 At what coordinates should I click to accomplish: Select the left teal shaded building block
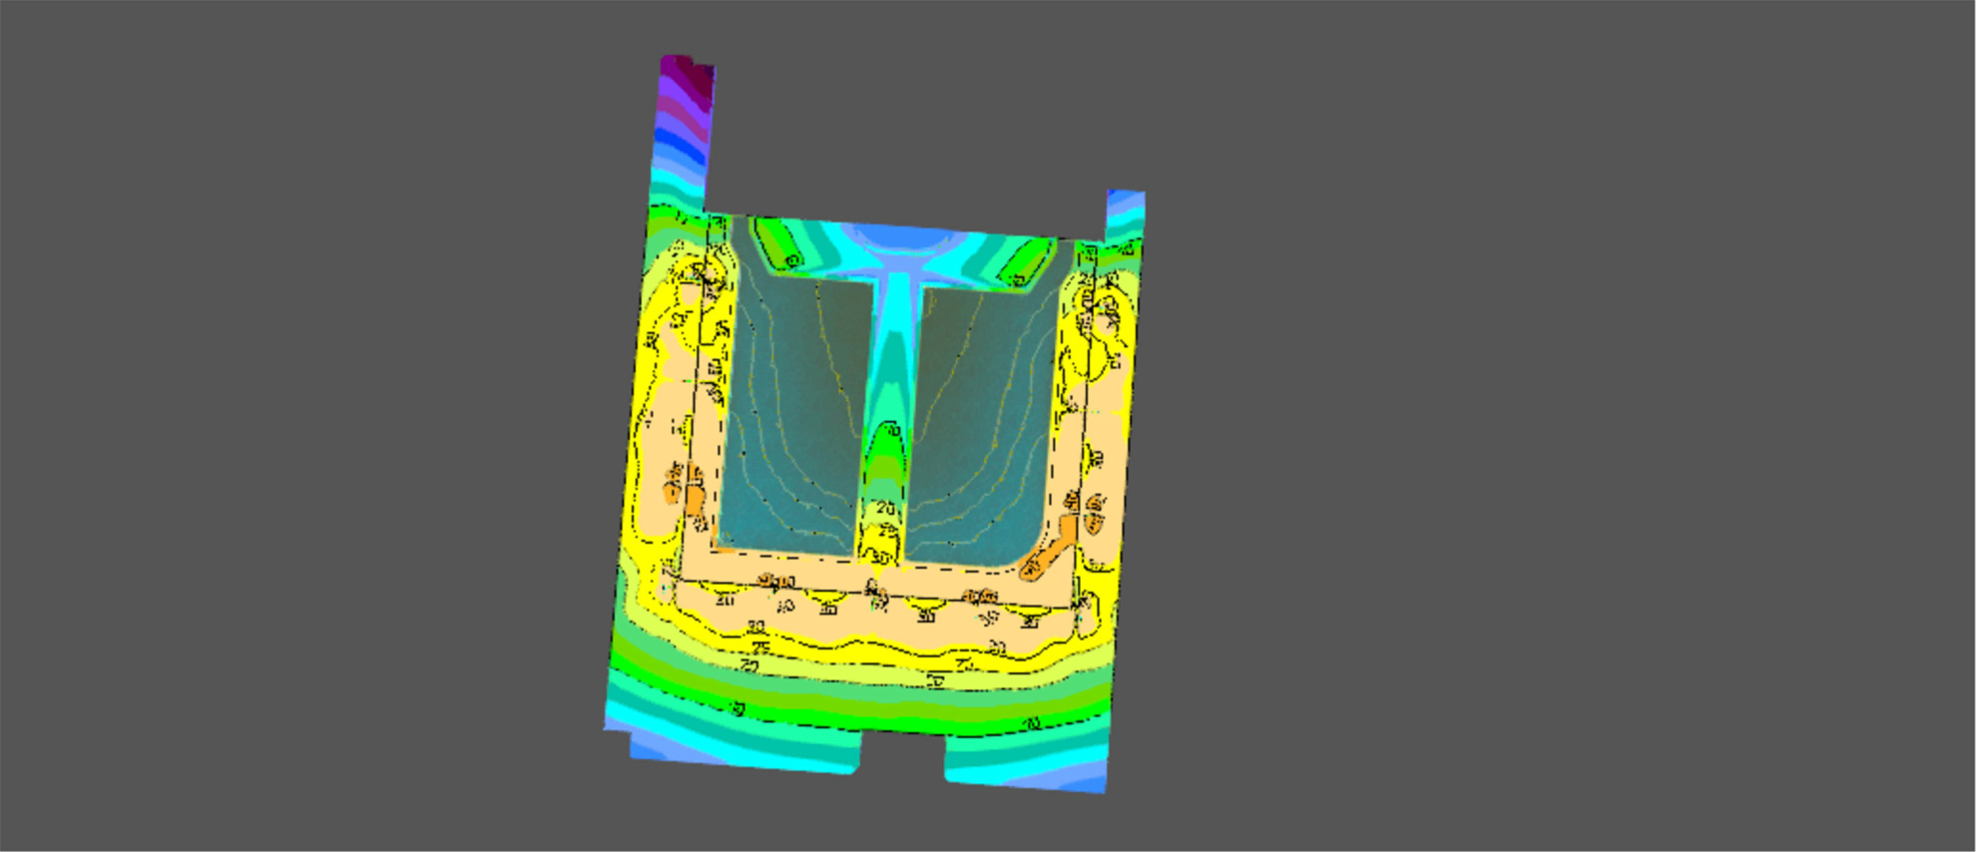(788, 419)
